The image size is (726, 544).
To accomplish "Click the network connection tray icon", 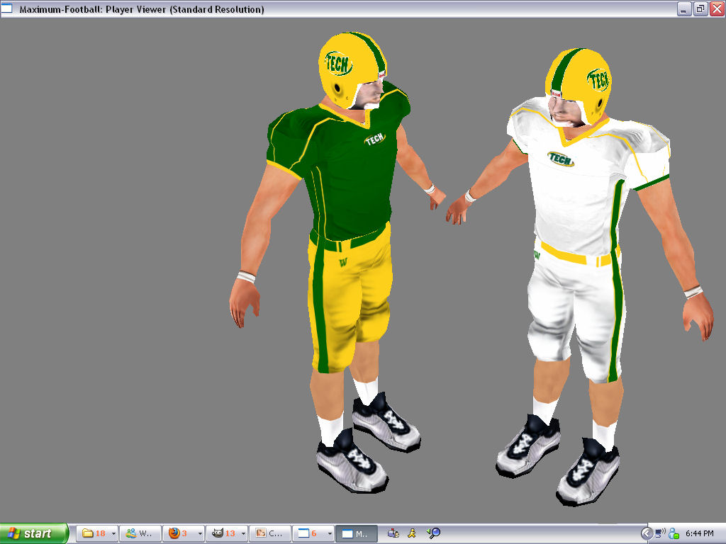I will click(x=659, y=533).
